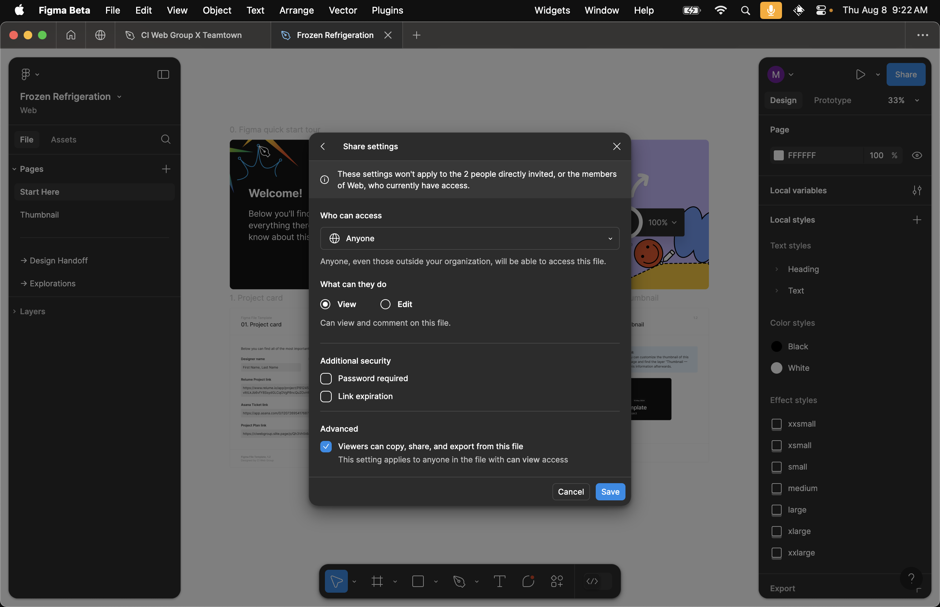This screenshot has height=607, width=940.
Task: Close the Share settings dialog
Action: (617, 146)
